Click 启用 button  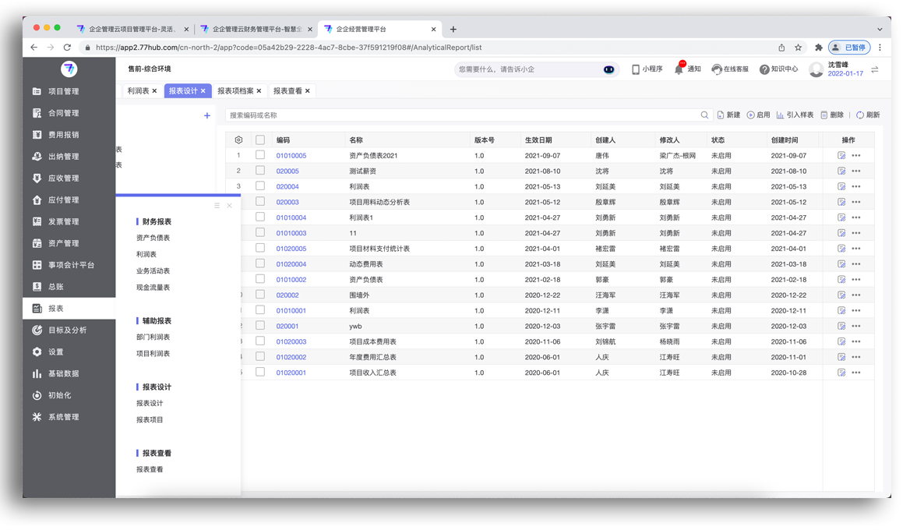point(759,115)
